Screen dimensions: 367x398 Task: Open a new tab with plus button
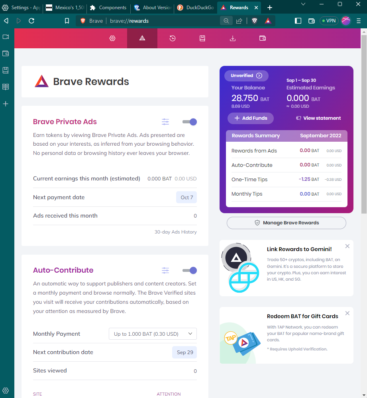click(x=270, y=8)
